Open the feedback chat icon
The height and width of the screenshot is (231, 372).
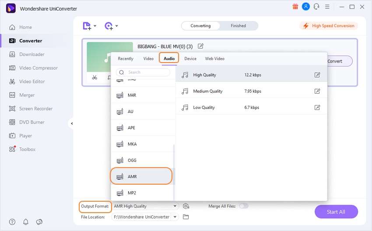tap(39, 222)
